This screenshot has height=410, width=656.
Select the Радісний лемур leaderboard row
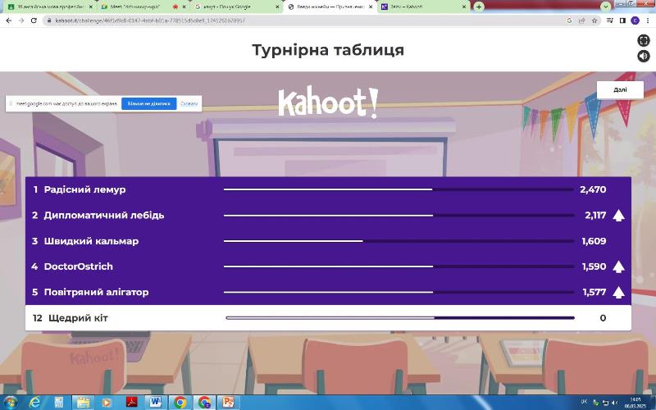328,189
